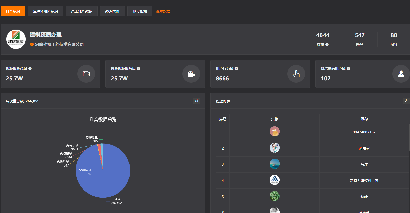Click the video camera icon in 视频播放总量 card

coord(86,74)
